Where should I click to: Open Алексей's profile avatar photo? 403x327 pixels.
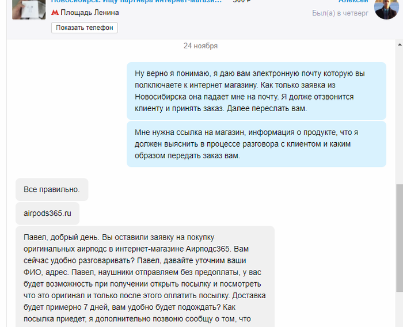click(x=387, y=8)
